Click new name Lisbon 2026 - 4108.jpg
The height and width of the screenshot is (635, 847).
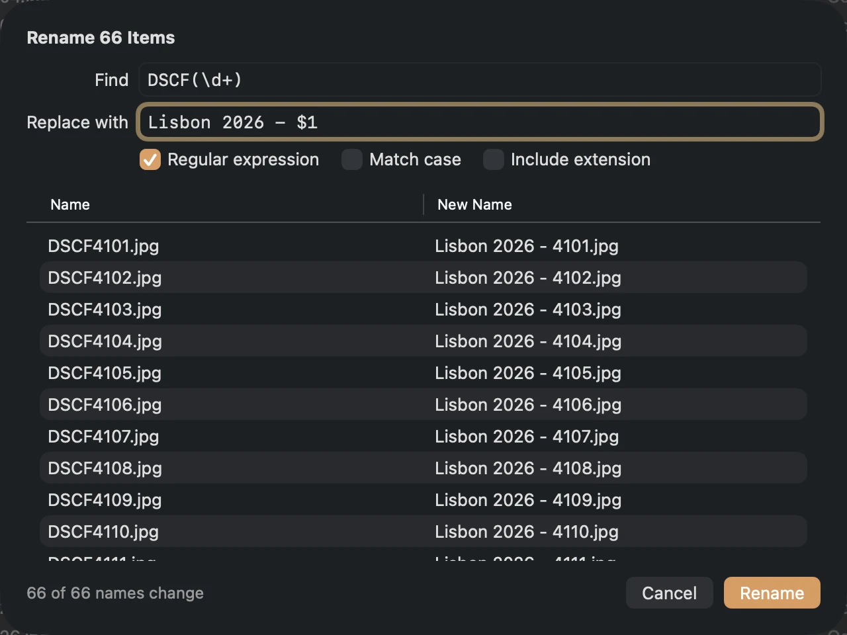coord(528,468)
